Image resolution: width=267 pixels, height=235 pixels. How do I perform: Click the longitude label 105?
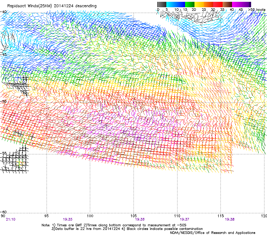pos(133,216)
